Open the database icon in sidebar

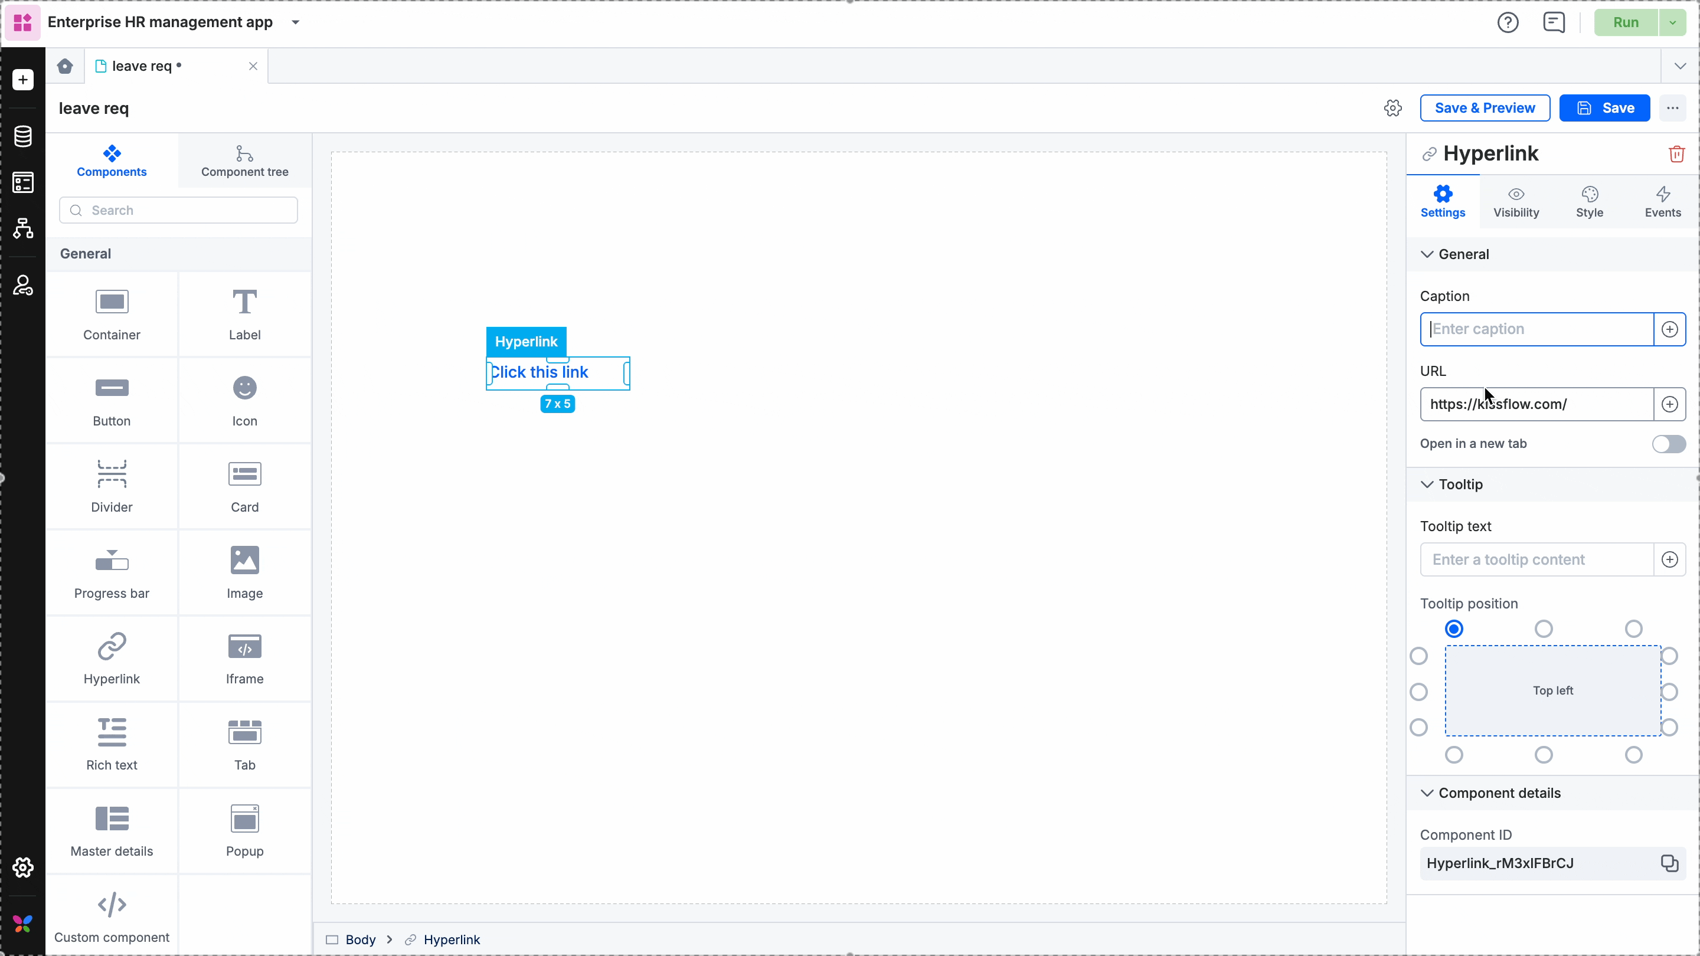point(23,136)
